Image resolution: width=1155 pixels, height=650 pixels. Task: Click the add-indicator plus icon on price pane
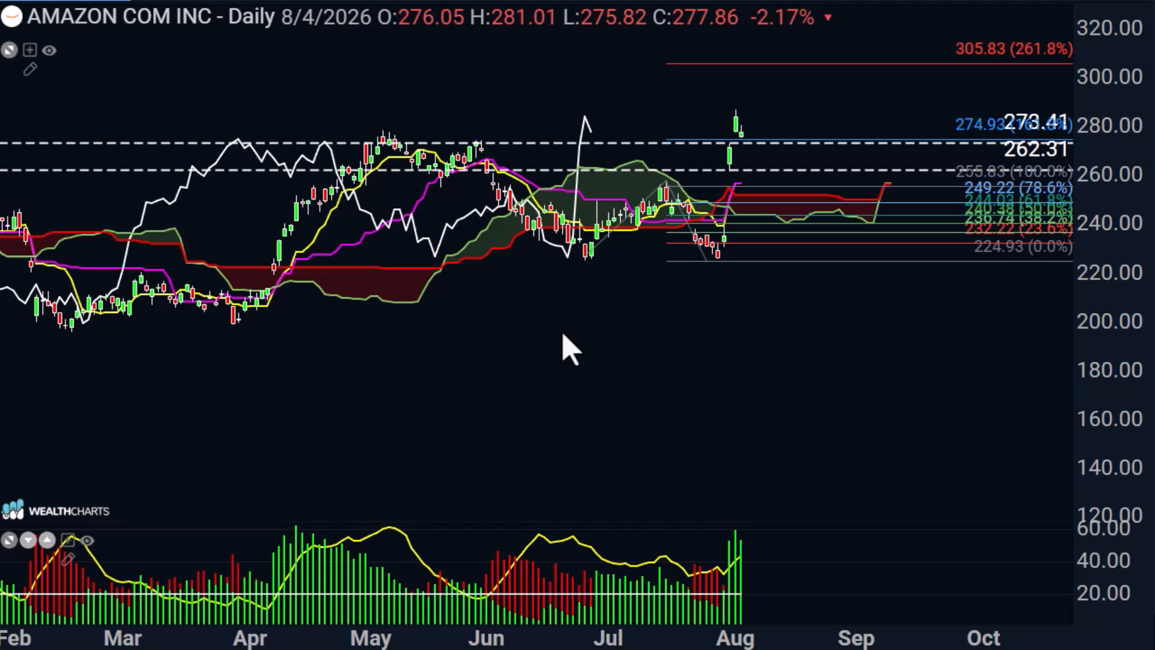tap(29, 50)
